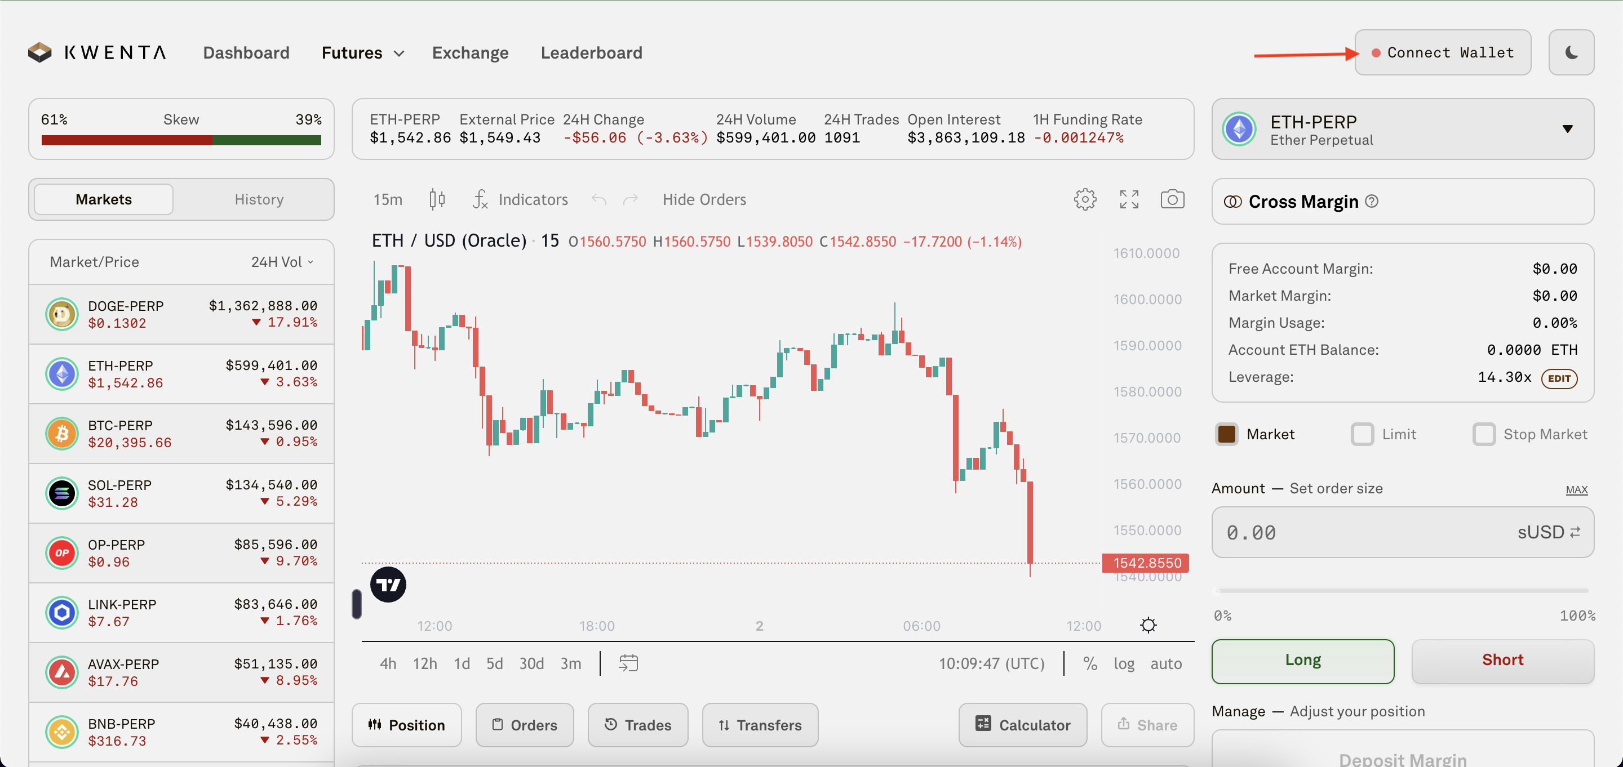Toggle dark mode moon icon
Viewport: 1623px width, 767px height.
[1571, 52]
